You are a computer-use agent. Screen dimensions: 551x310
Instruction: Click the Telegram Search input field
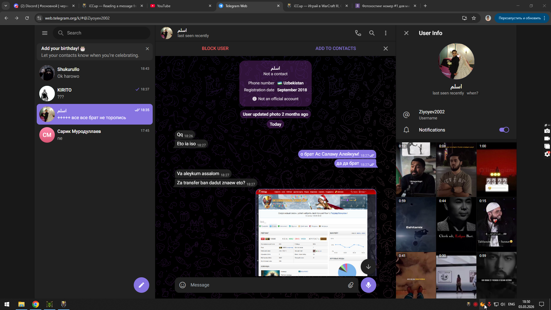click(106, 33)
